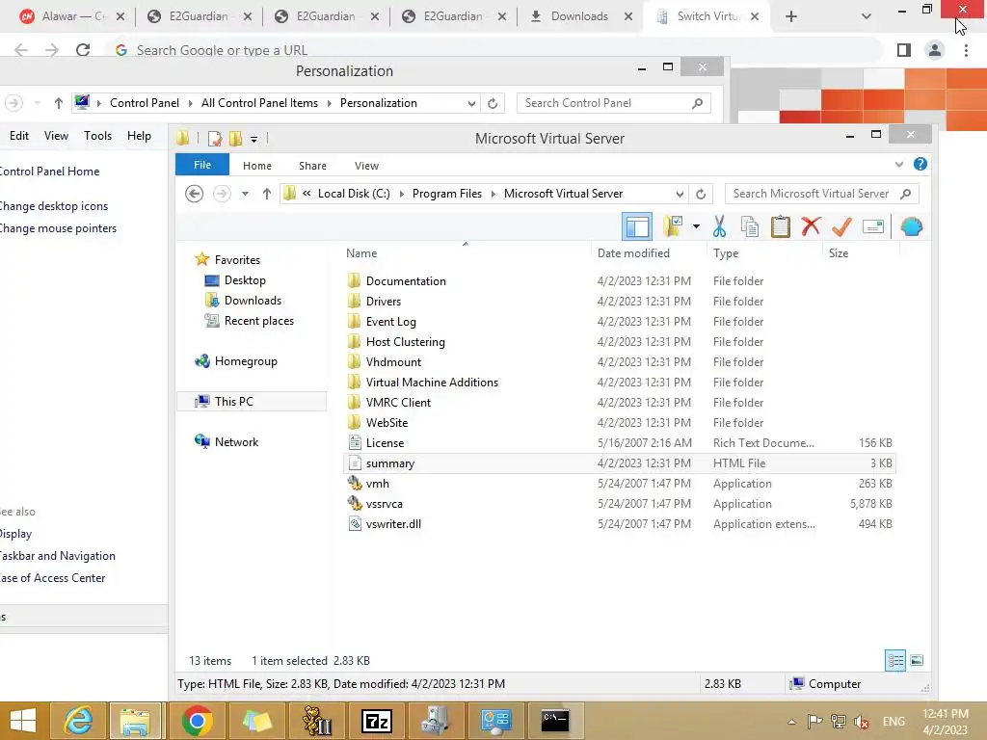Sort files by Size column
This screenshot has height=740, width=987.
point(839,253)
